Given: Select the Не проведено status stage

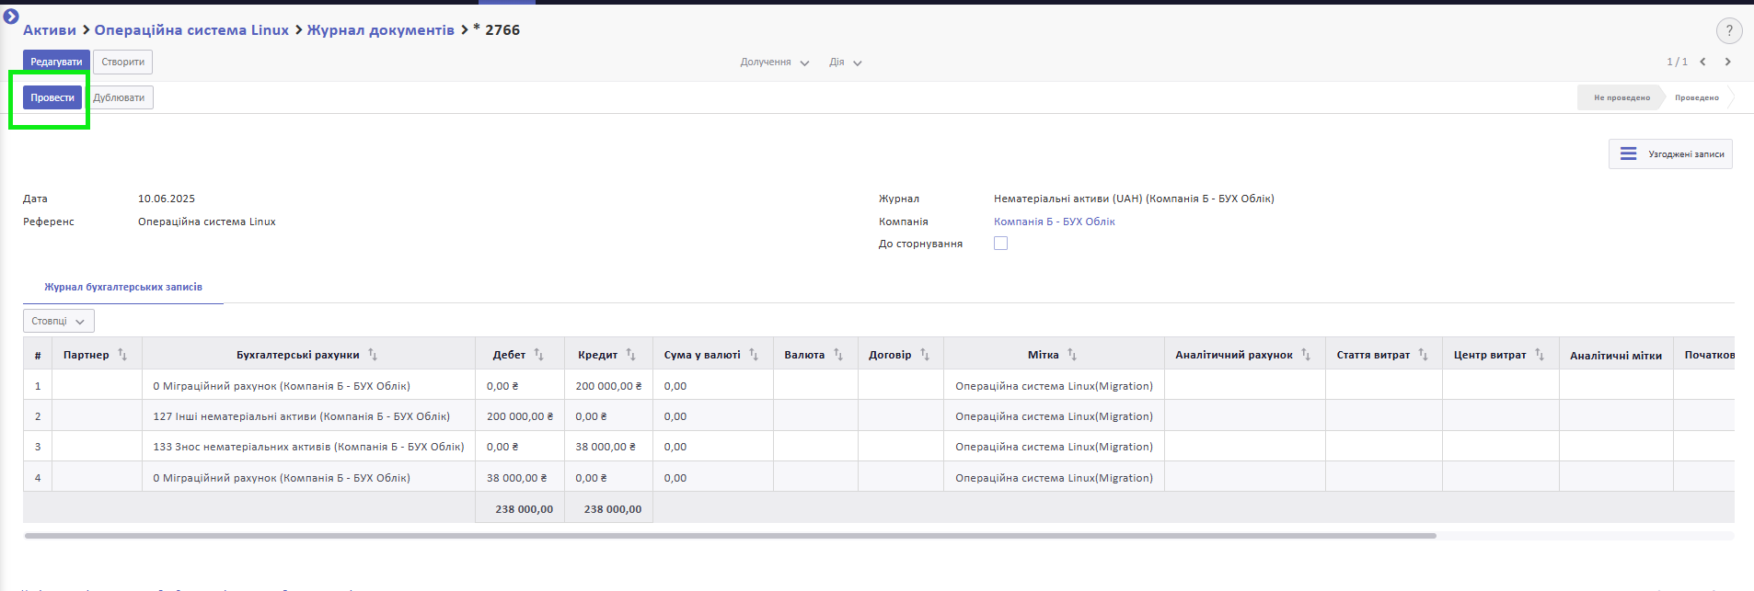Looking at the screenshot, I should tap(1621, 97).
